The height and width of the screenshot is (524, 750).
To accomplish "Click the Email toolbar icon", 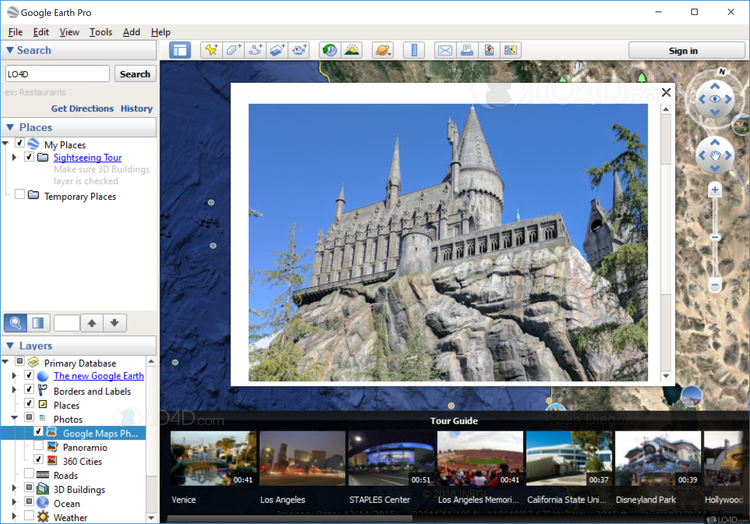I will [445, 50].
